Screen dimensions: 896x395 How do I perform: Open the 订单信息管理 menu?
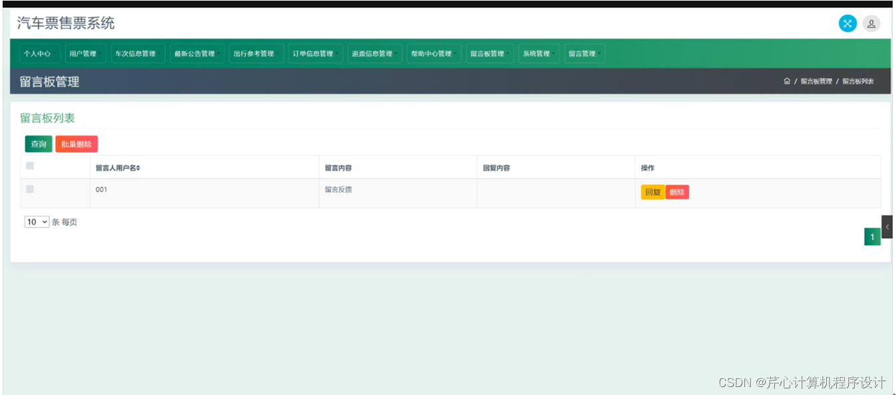pyautogui.click(x=315, y=54)
